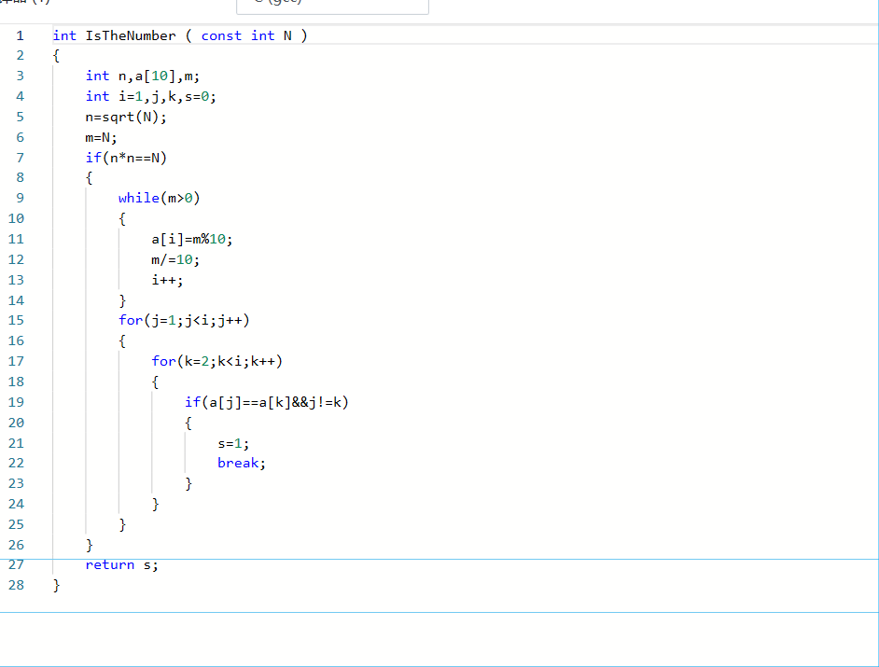Select line number 15 in the gutter
This screenshot has height=667, width=879.
coord(16,321)
